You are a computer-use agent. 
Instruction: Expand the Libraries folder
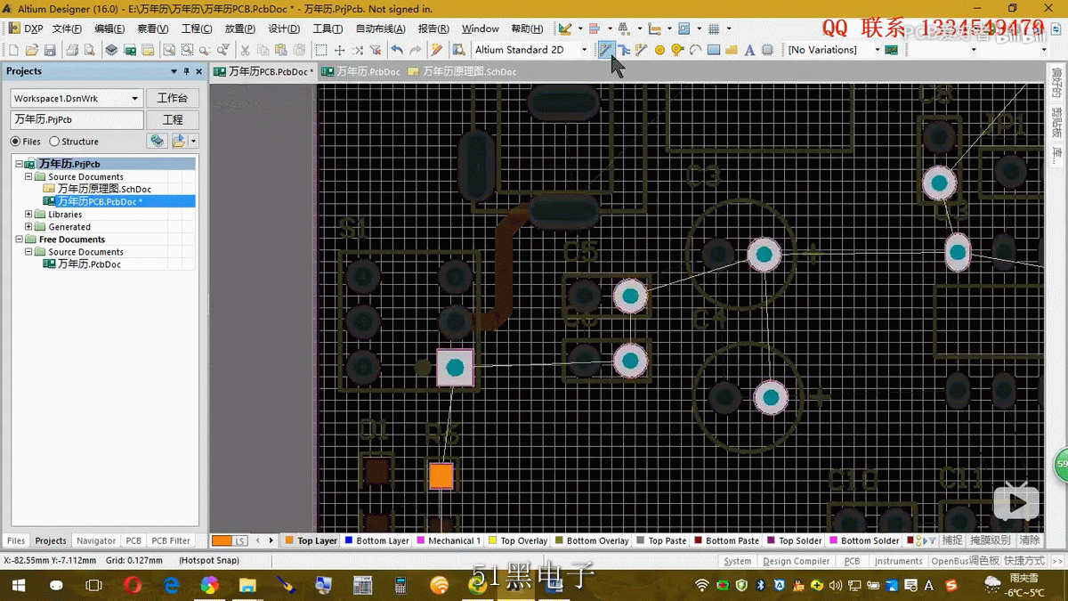[28, 215]
